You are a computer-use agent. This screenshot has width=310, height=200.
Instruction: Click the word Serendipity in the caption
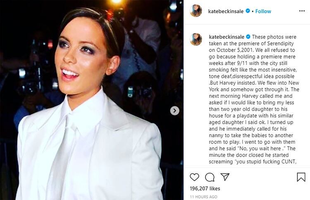pyautogui.click(x=280, y=43)
